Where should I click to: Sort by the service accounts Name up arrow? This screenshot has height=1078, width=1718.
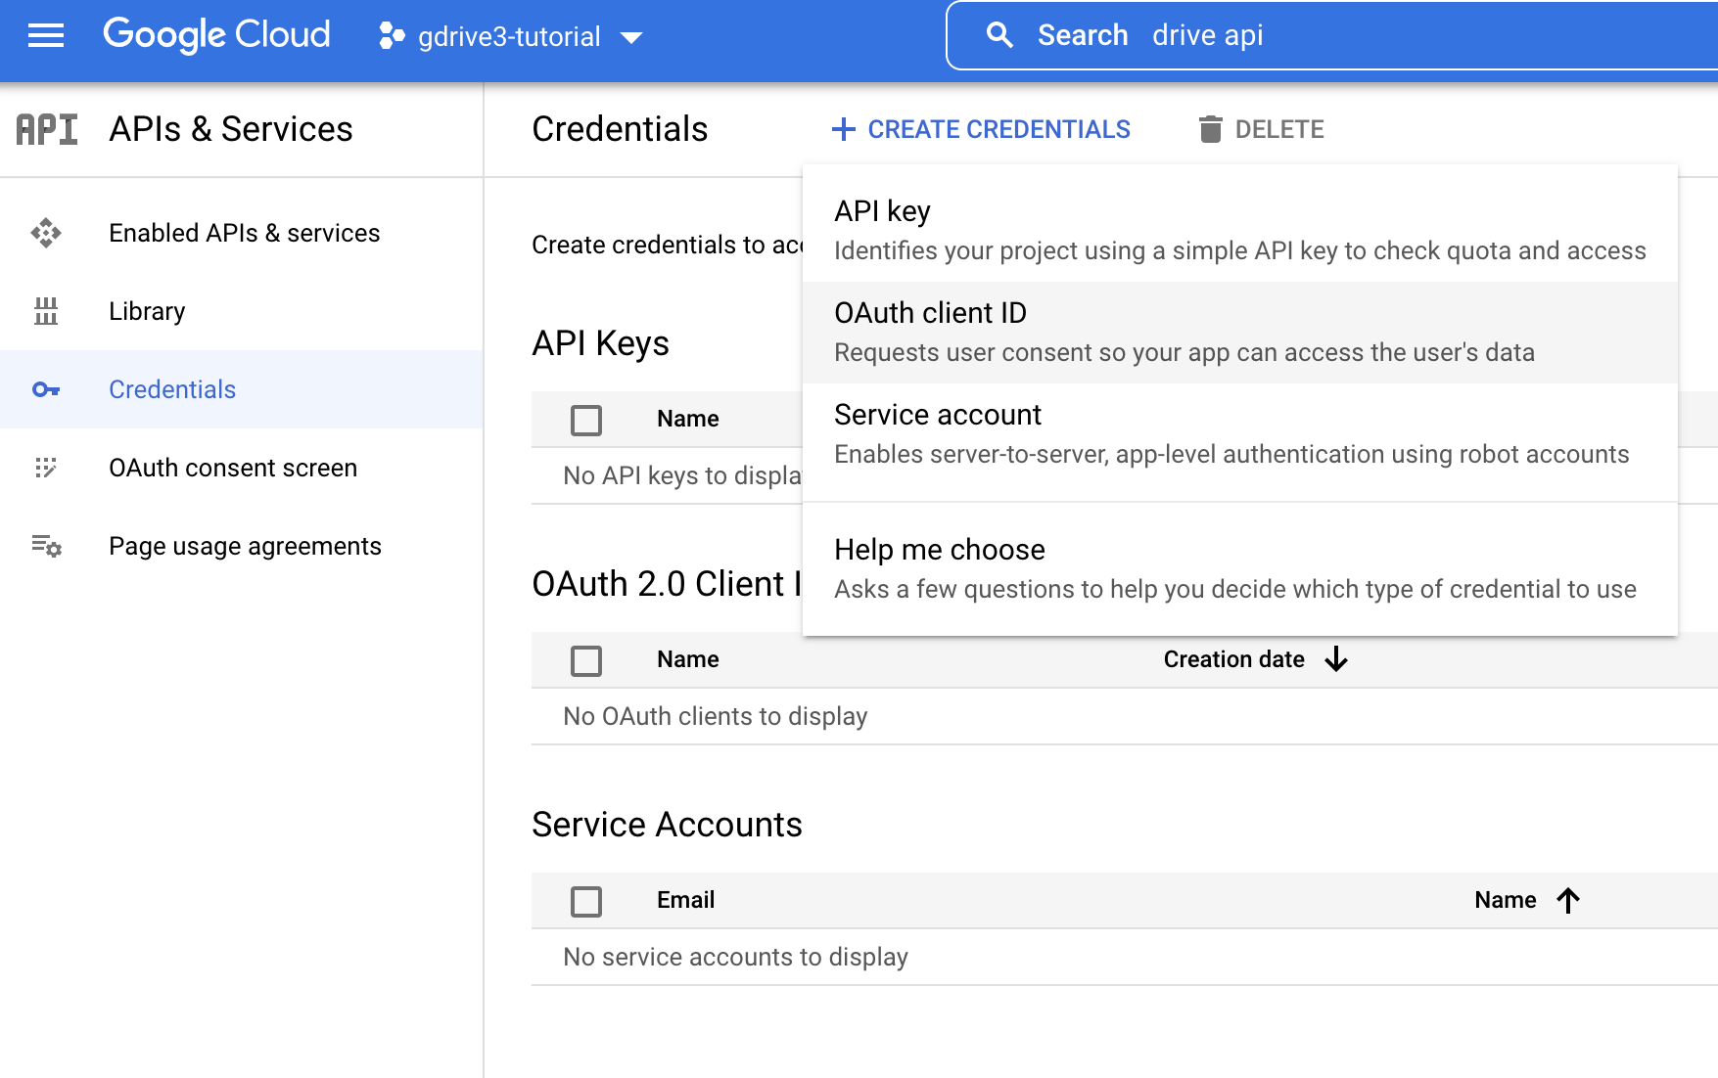[x=1568, y=900]
